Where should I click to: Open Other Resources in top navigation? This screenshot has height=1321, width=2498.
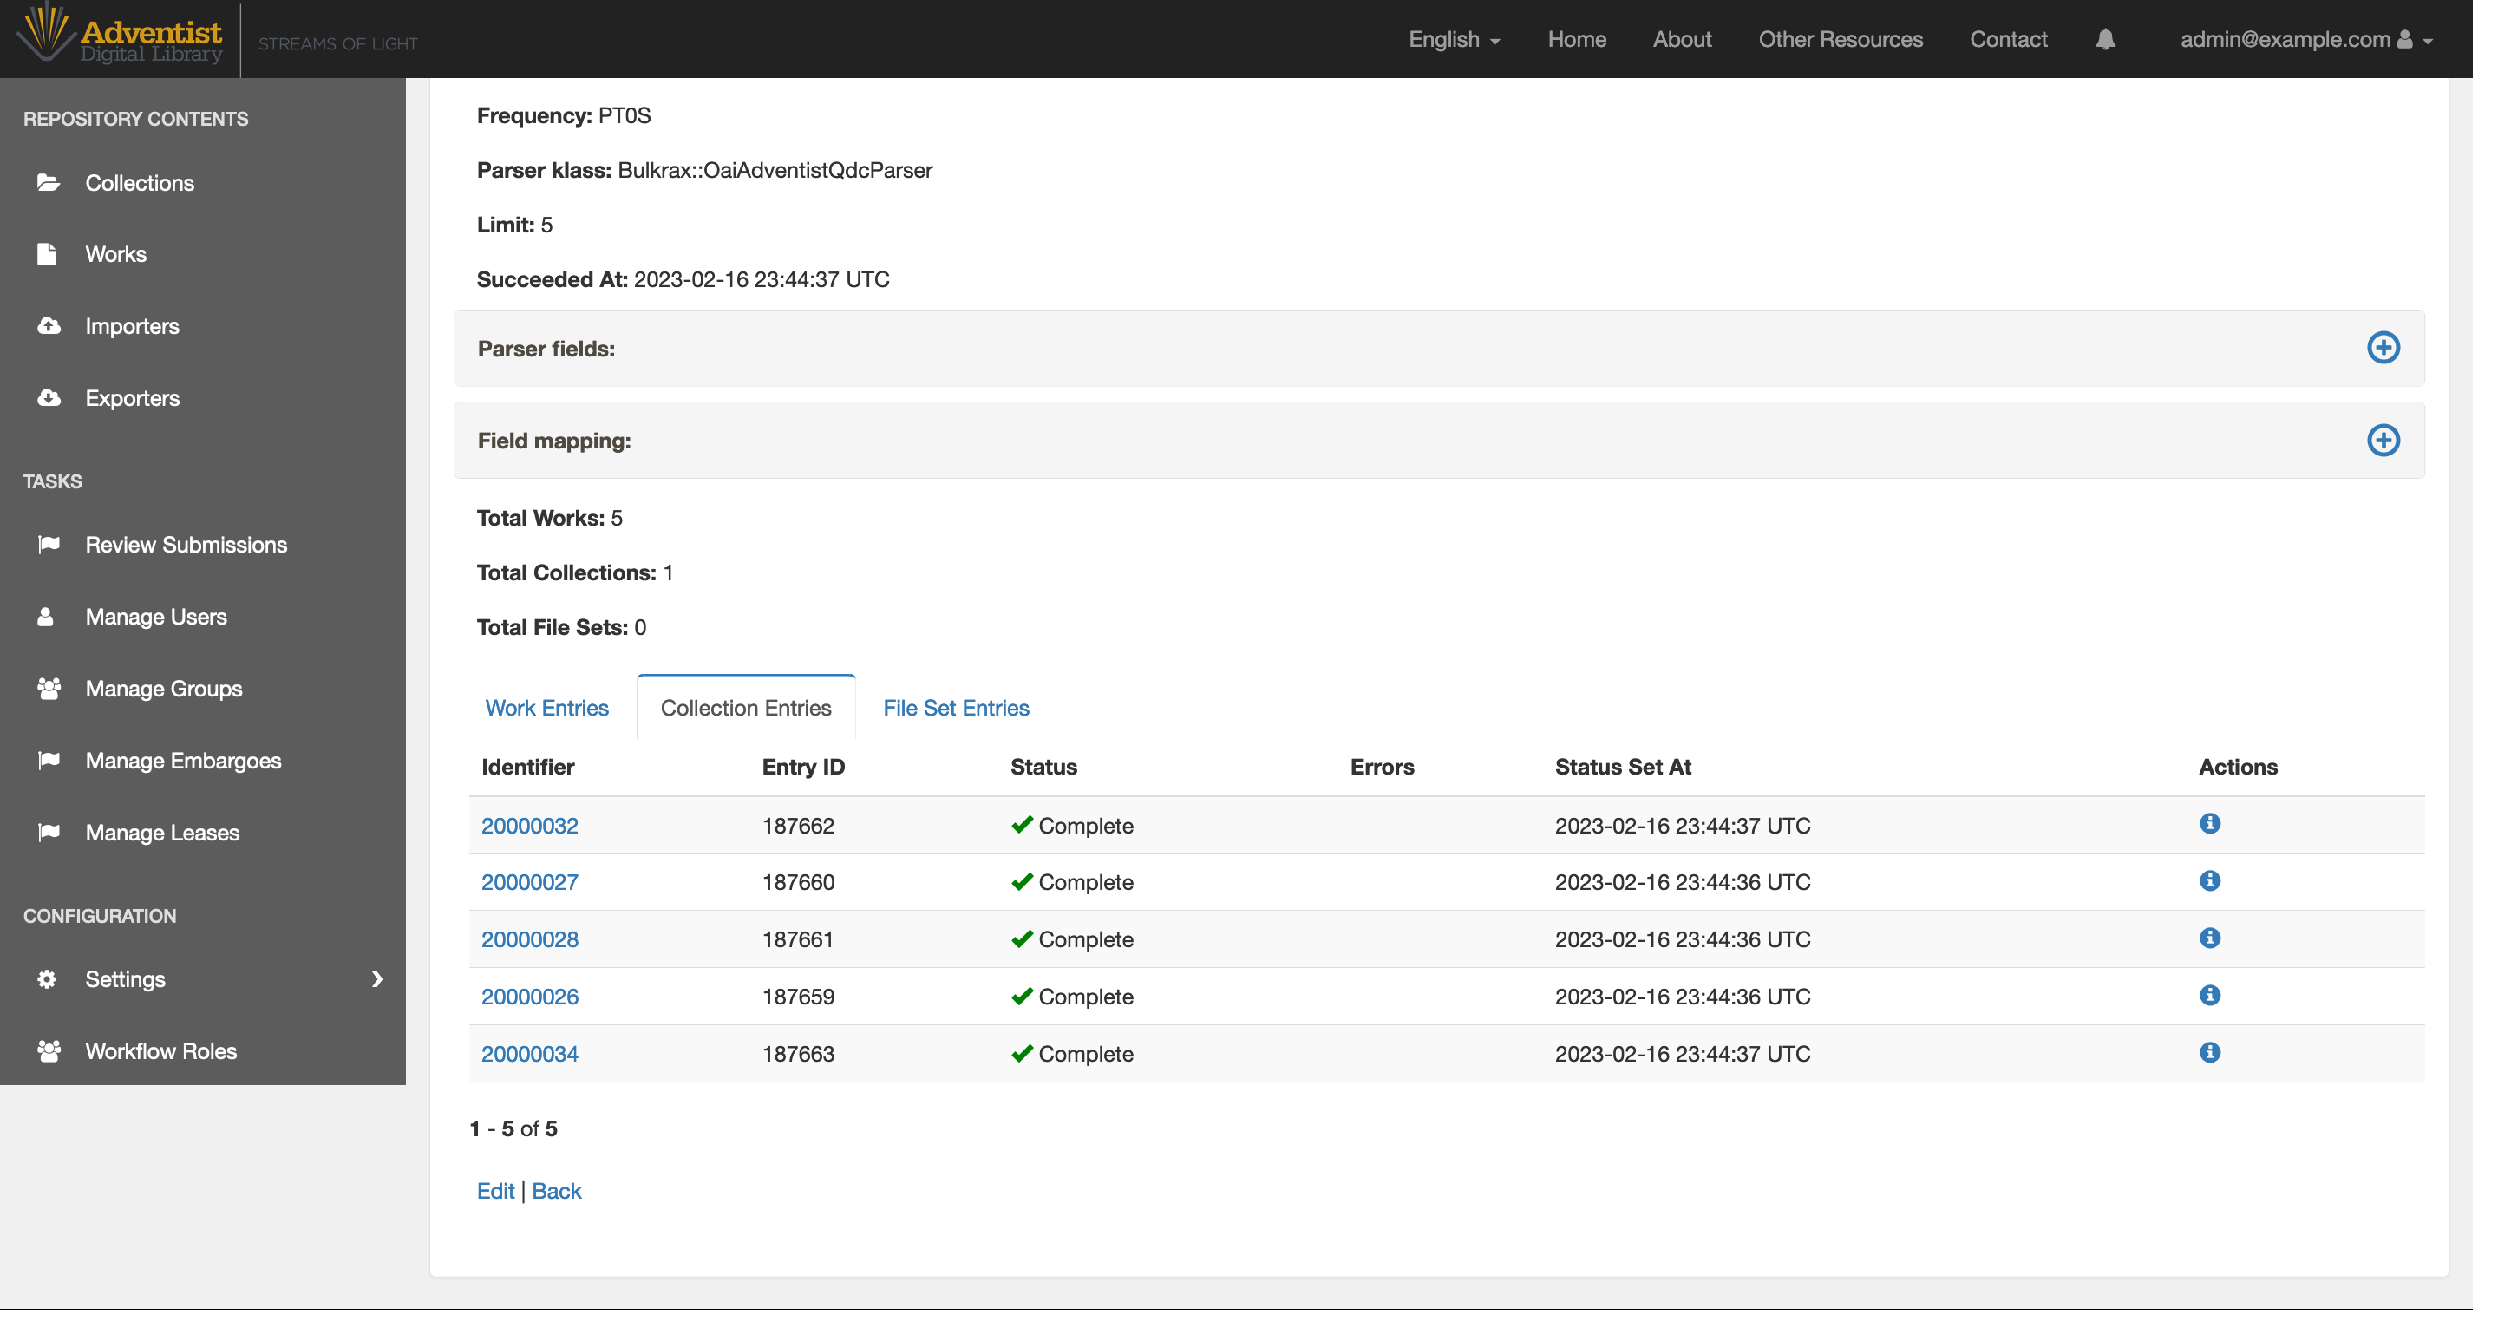[1840, 40]
